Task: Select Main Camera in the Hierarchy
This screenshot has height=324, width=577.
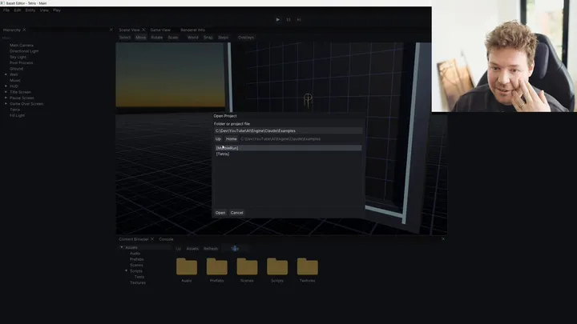Action: tap(22, 45)
